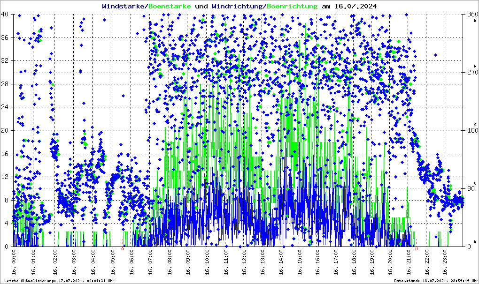The height and width of the screenshot is (284, 479).
Task: Click the 16. 16:00 time axis label
Action: click(317, 262)
